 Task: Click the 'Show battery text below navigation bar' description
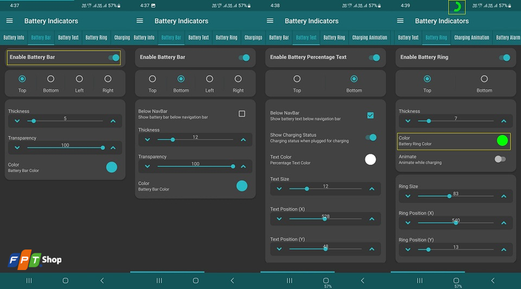(305, 119)
